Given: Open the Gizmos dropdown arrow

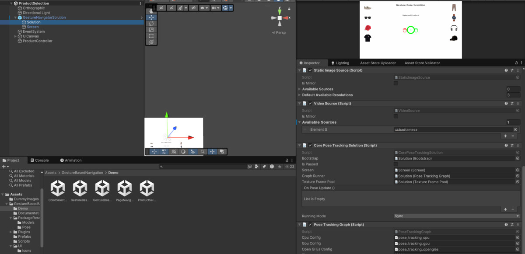Looking at the screenshot, I should tap(231, 8).
